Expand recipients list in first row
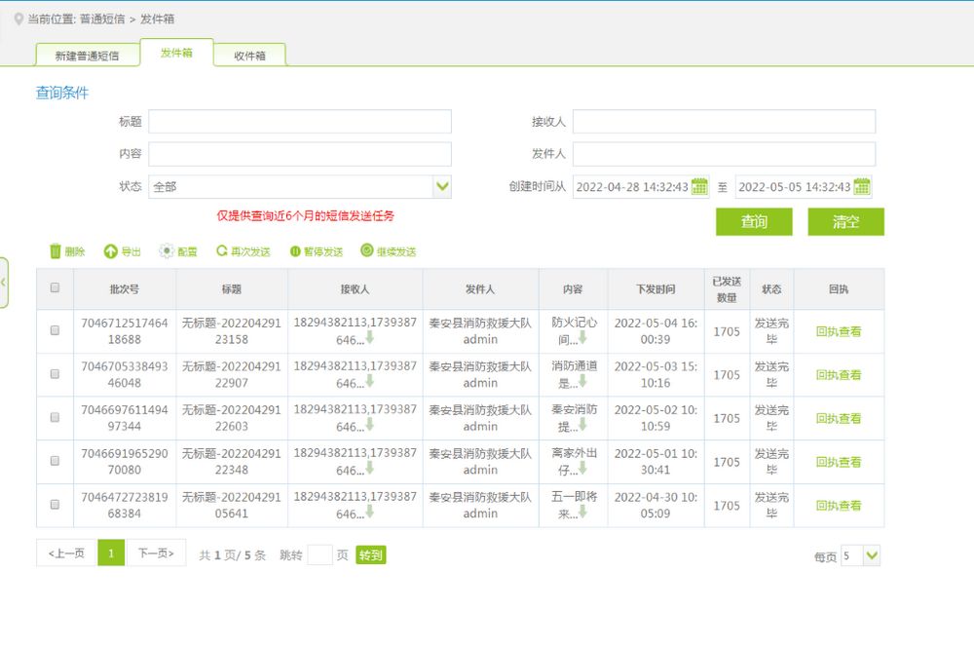This screenshot has height=649, width=974. [369, 339]
